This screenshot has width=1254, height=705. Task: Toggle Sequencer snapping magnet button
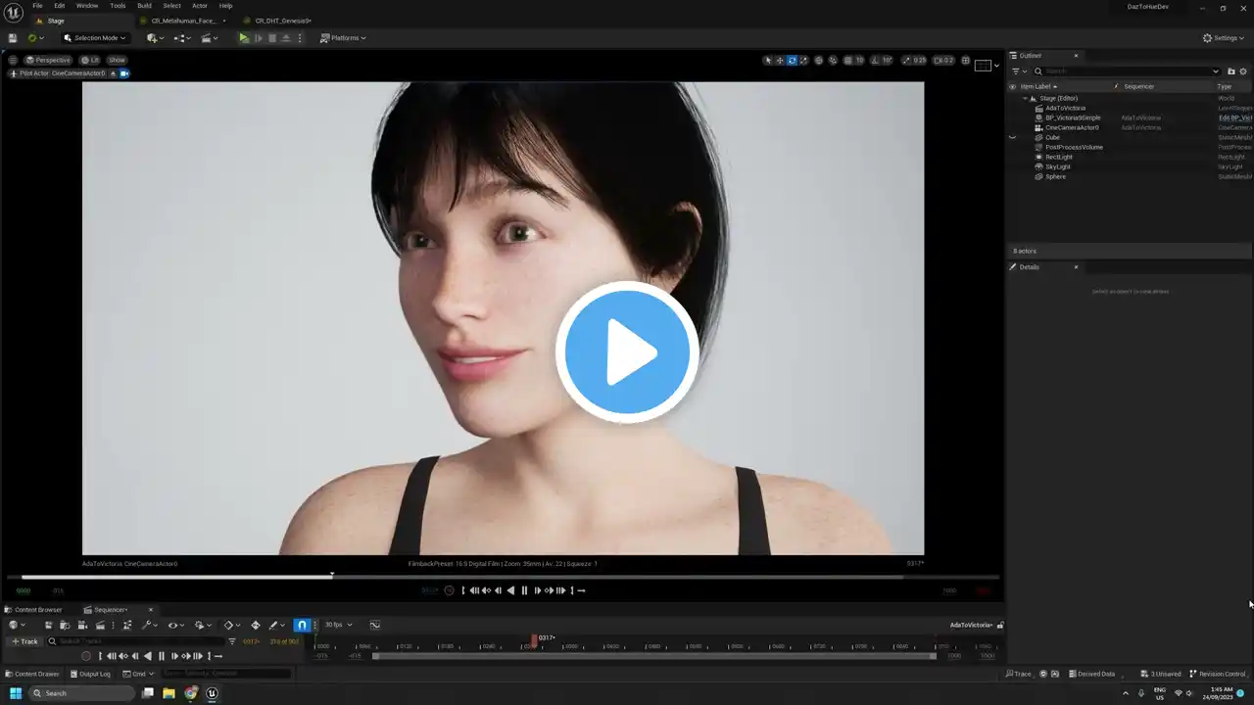pos(302,625)
